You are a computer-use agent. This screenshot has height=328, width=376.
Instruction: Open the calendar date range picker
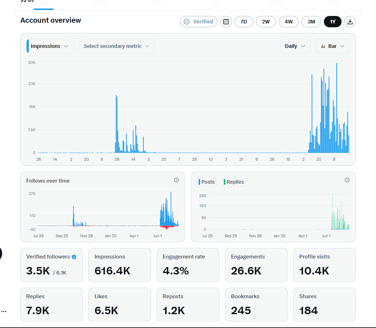tap(226, 22)
